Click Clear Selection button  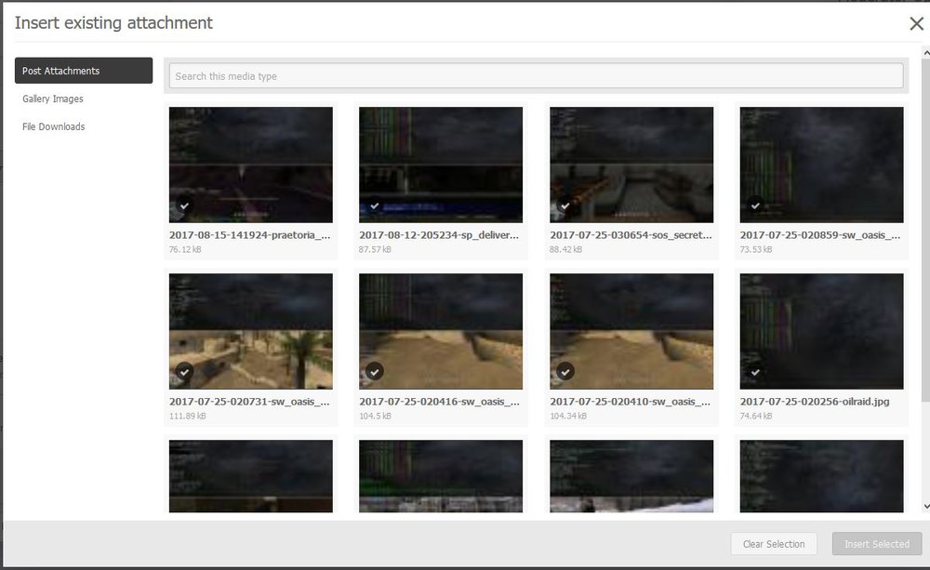(x=774, y=544)
